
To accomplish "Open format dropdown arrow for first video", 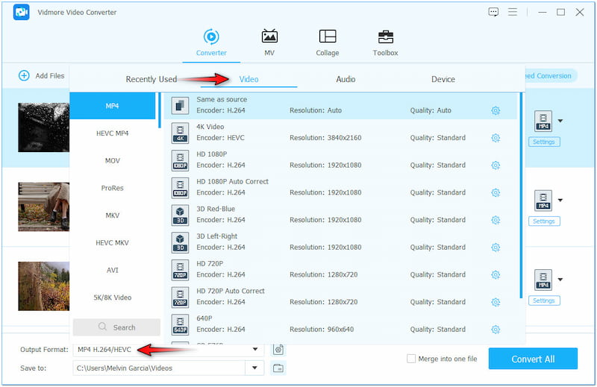I will pyautogui.click(x=560, y=120).
